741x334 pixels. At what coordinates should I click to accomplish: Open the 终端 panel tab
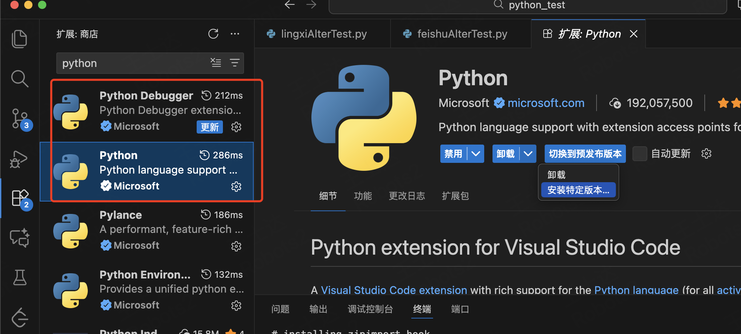[x=422, y=309]
